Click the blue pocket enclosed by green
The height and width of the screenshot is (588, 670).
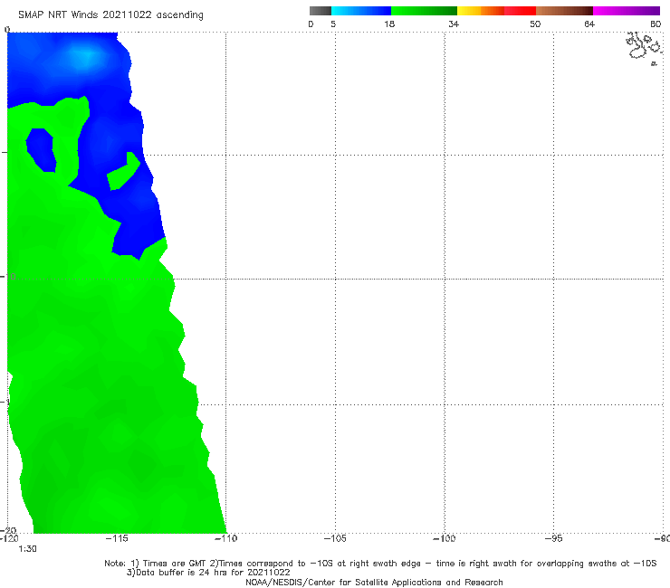point(41,149)
